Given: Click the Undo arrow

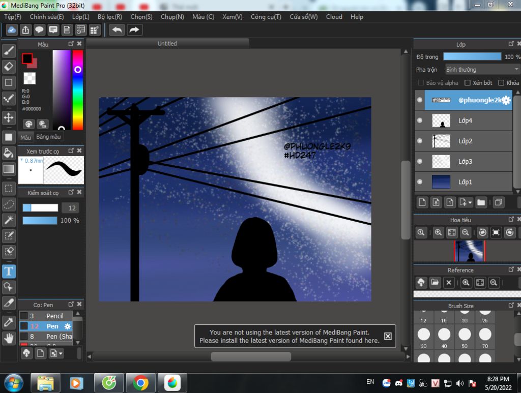Looking at the screenshot, I should pos(117,30).
